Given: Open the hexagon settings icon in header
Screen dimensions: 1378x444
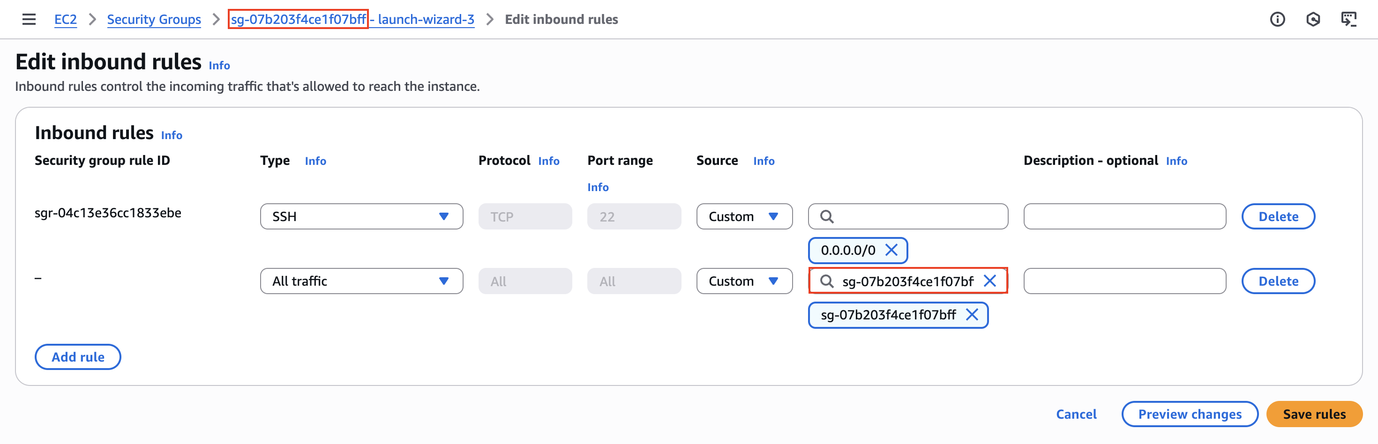Looking at the screenshot, I should pos(1313,20).
